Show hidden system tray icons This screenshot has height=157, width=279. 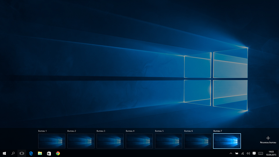click(231, 153)
